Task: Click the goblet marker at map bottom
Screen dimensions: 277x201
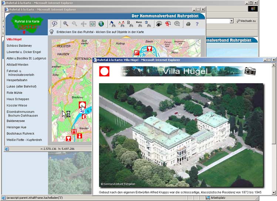Action: [68, 138]
